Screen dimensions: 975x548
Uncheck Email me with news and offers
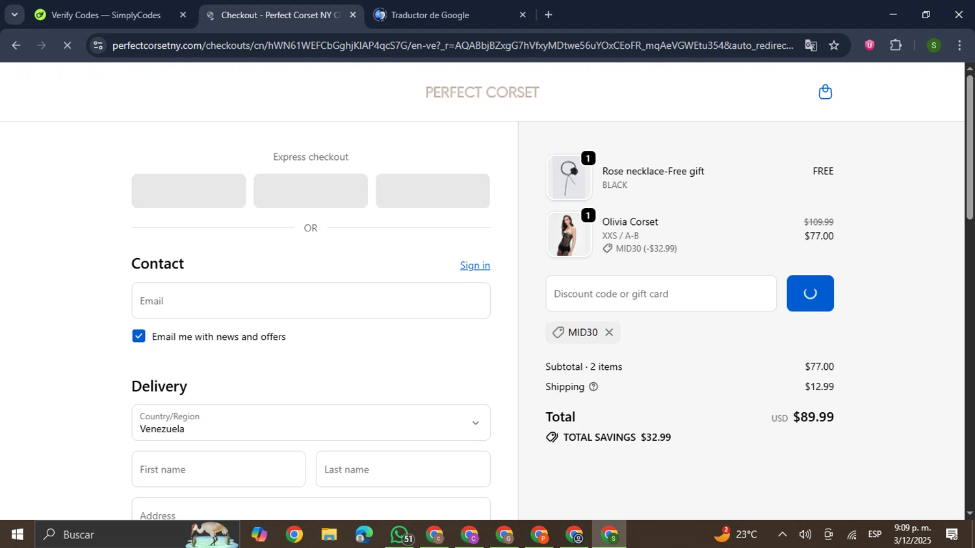pos(138,336)
